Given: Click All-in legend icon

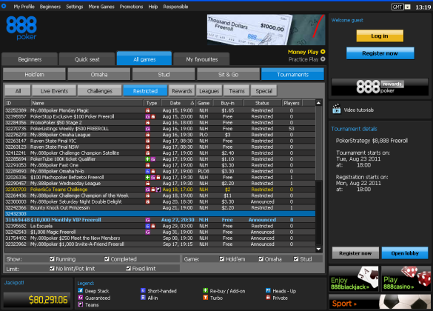Looking at the screenshot, I should click(x=143, y=298).
